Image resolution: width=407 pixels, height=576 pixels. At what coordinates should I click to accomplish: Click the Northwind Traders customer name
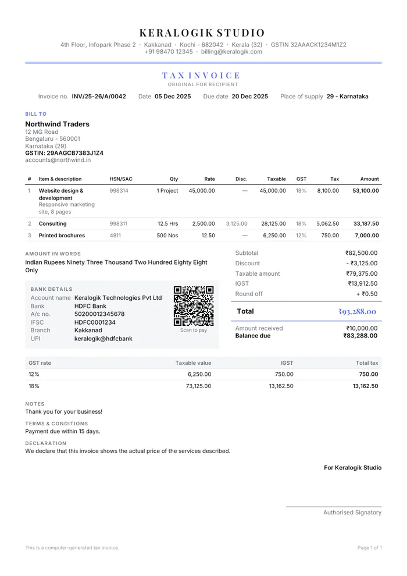(x=57, y=124)
